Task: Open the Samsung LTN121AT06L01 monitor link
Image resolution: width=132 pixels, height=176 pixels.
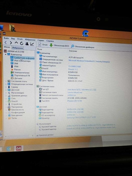Action: tap(81, 117)
